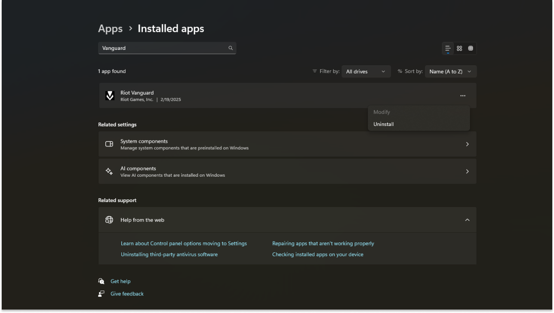Image resolution: width=554 pixels, height=313 pixels.
Task: Open the All drives filter dropdown
Action: pyautogui.click(x=366, y=71)
